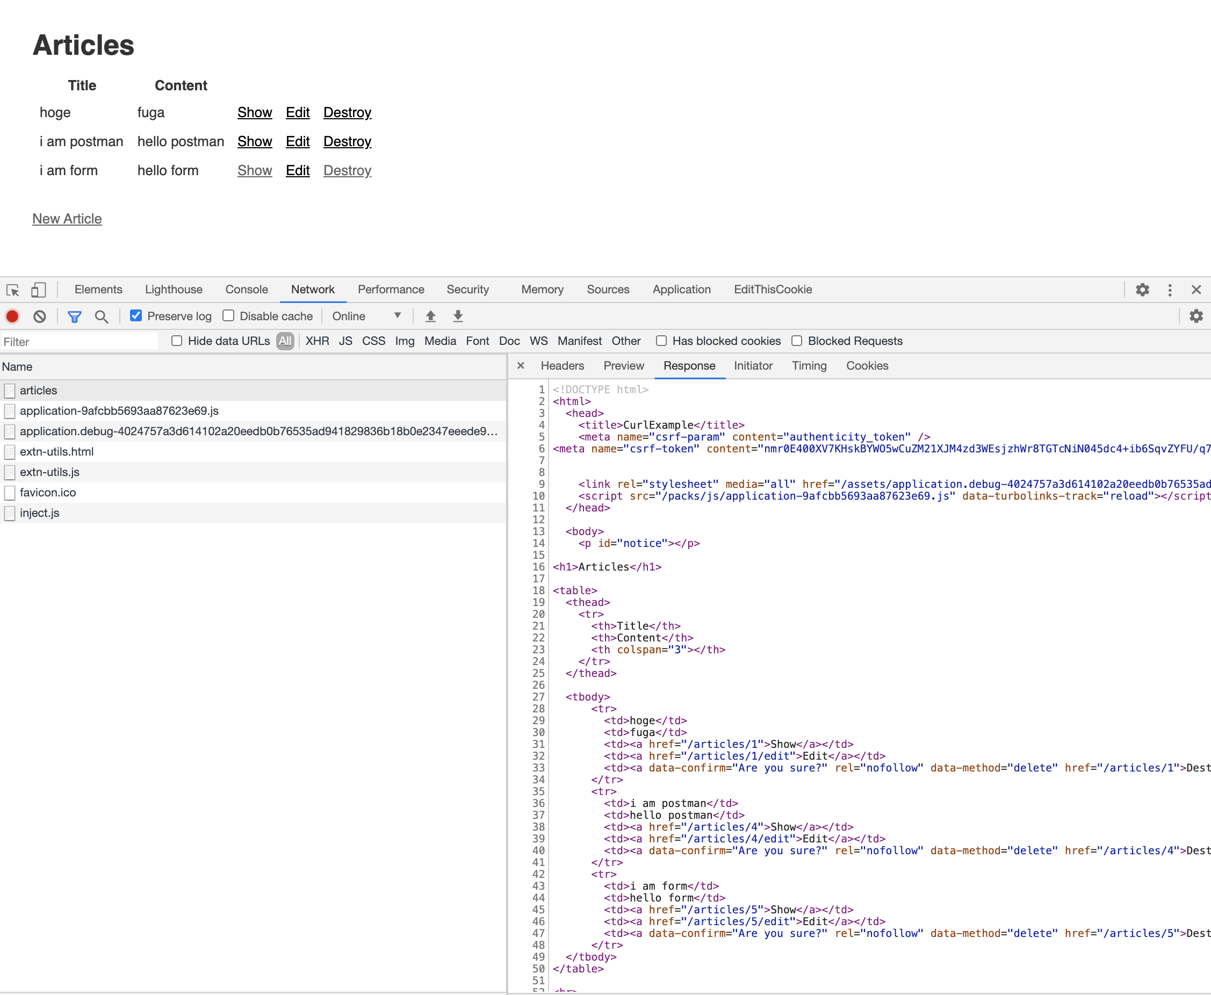Toggle the device toolbar icon
Screen dimensions: 1211x995
38,290
